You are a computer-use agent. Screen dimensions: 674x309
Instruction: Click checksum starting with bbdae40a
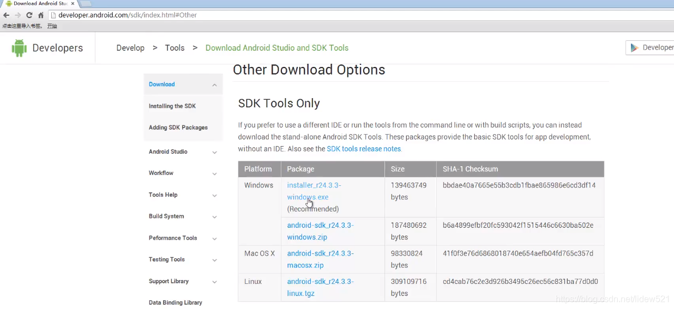519,185
